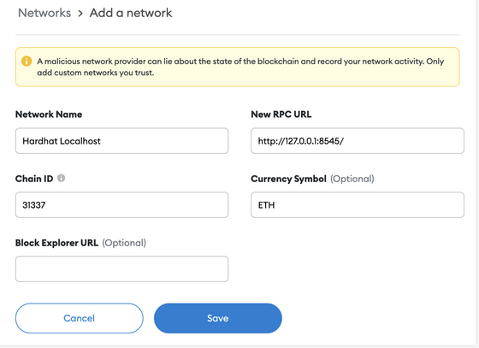The height and width of the screenshot is (348, 479).
Task: Click the Network Name label
Action: [49, 115]
